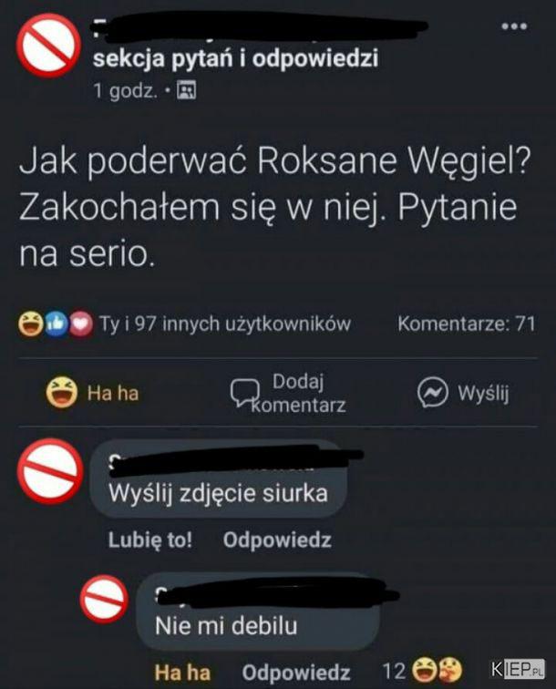Click the group audience icon next to timestamp

click(186, 90)
